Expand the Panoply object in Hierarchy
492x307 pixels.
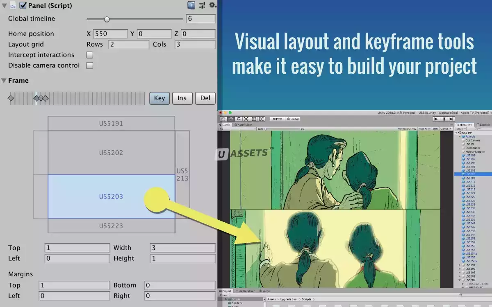(x=460, y=136)
